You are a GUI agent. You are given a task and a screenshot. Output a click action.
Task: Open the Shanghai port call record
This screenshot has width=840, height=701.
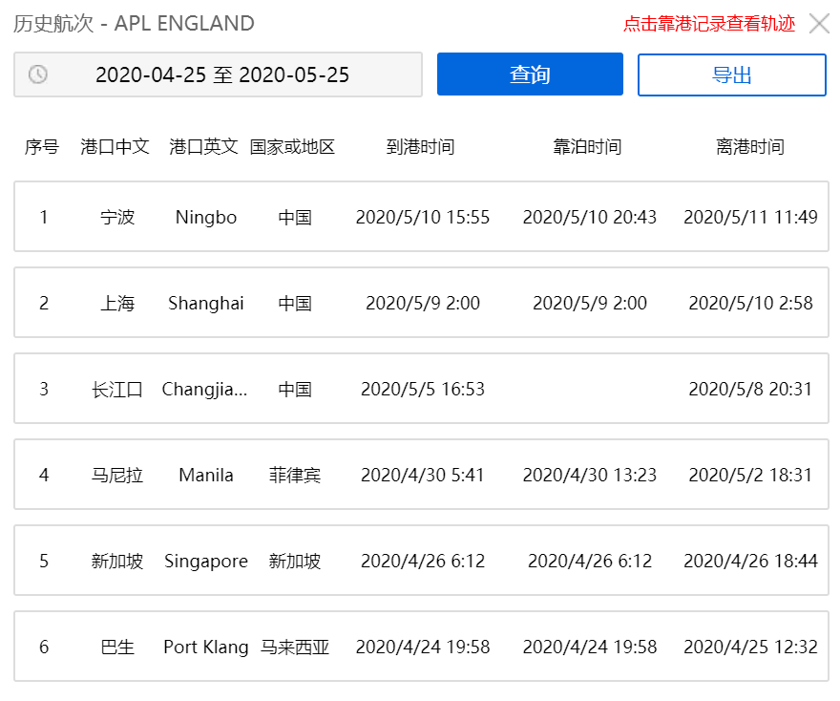tap(421, 302)
